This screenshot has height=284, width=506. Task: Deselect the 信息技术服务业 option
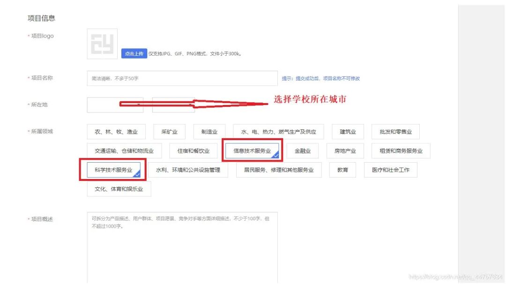253,150
